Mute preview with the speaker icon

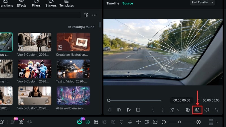(207, 110)
